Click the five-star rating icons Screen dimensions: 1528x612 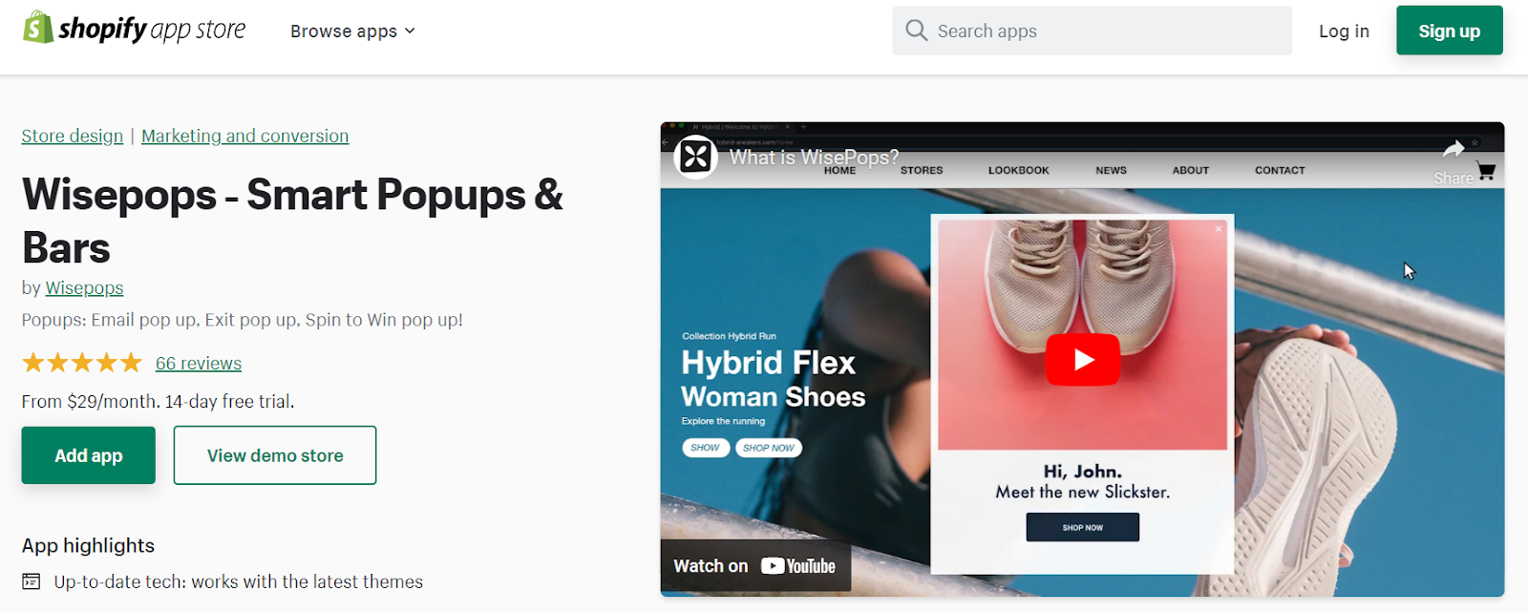[82, 363]
